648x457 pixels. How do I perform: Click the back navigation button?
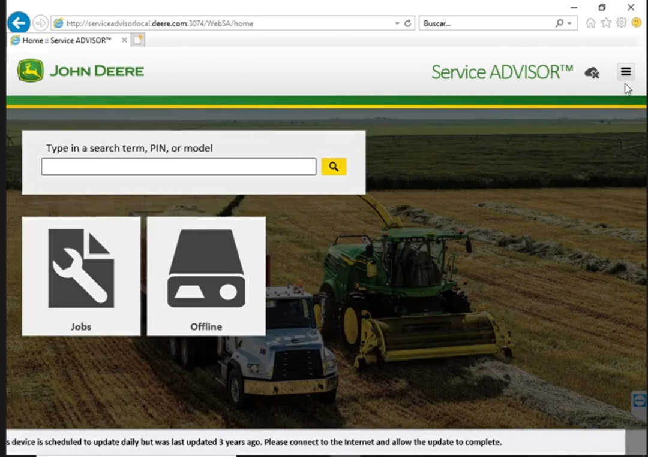pyautogui.click(x=19, y=22)
